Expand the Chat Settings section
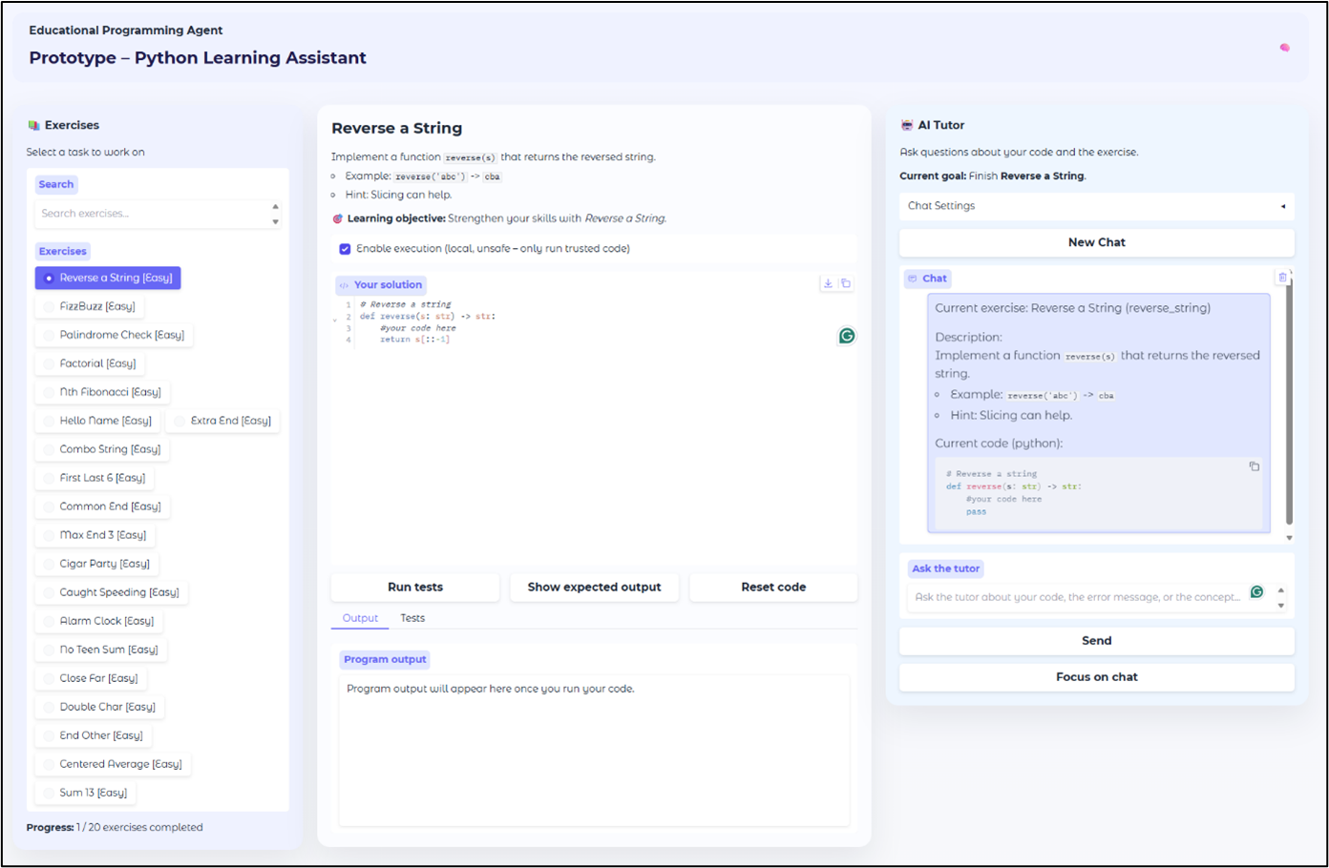Screen dimensions: 1329x868 coord(1097,206)
